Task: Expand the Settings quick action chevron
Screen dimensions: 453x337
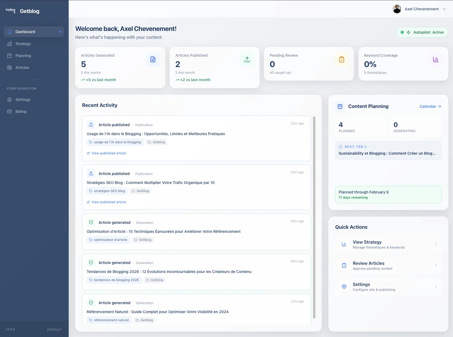Action: pos(436,287)
